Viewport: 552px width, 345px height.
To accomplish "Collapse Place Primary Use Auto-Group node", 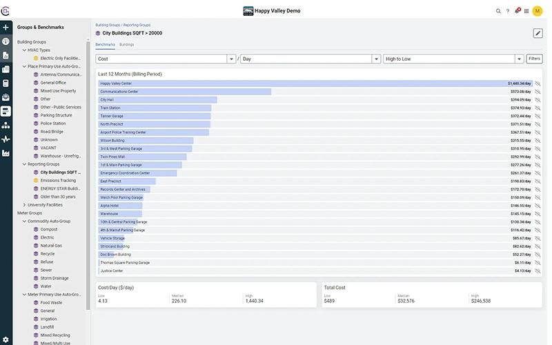I will (24, 66).
